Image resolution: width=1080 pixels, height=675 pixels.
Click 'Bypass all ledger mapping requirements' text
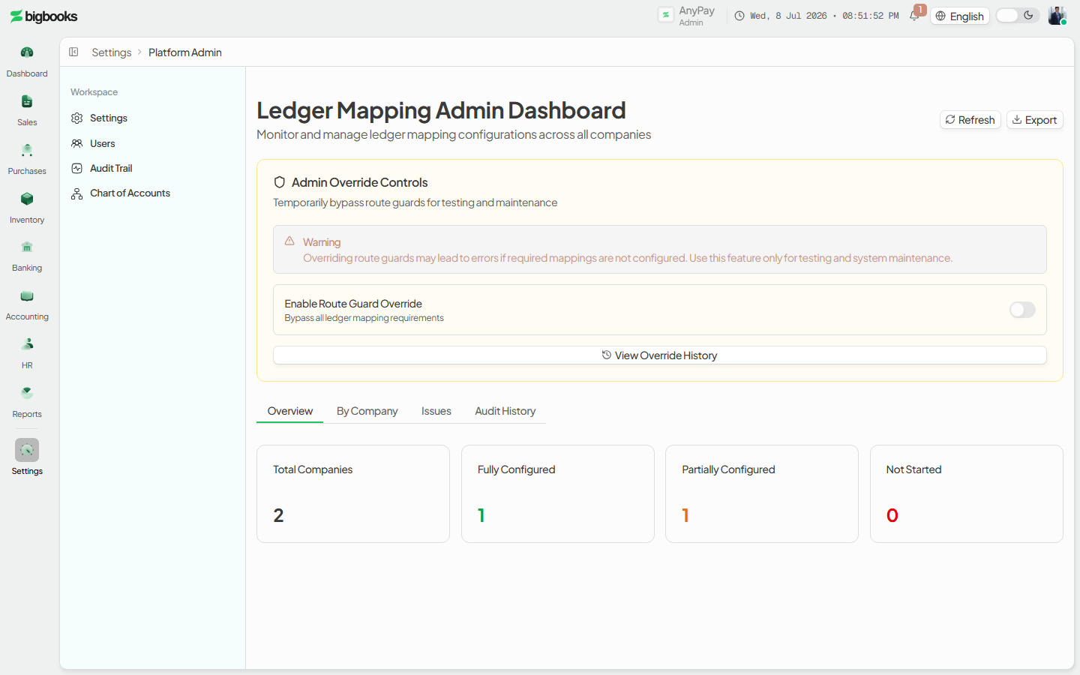[364, 318]
